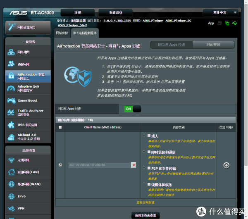Viewport: 248px width, 219px height.
Task: Check the 即时信息和通信 category checkbox
Action: coord(149,152)
